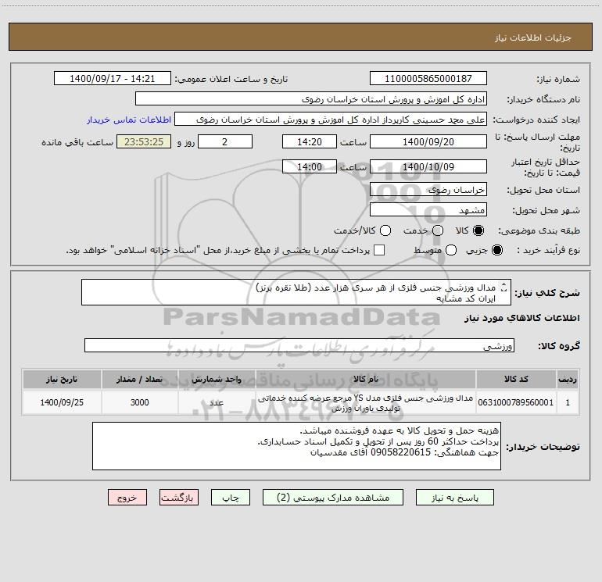Image resolution: width=602 pixels, height=582 pixels.
Task: Click the remaining days field showing 2
Action: click(x=225, y=141)
